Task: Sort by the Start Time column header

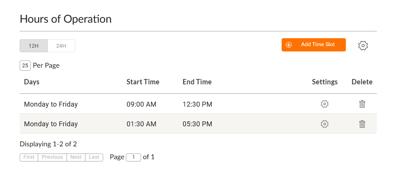Action: (143, 82)
